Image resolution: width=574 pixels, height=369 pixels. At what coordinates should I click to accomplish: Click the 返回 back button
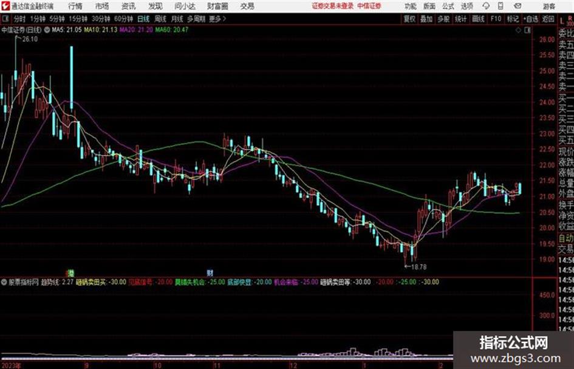(x=548, y=19)
